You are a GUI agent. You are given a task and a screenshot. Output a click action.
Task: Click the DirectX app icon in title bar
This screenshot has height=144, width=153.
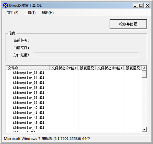(x=5, y=5)
